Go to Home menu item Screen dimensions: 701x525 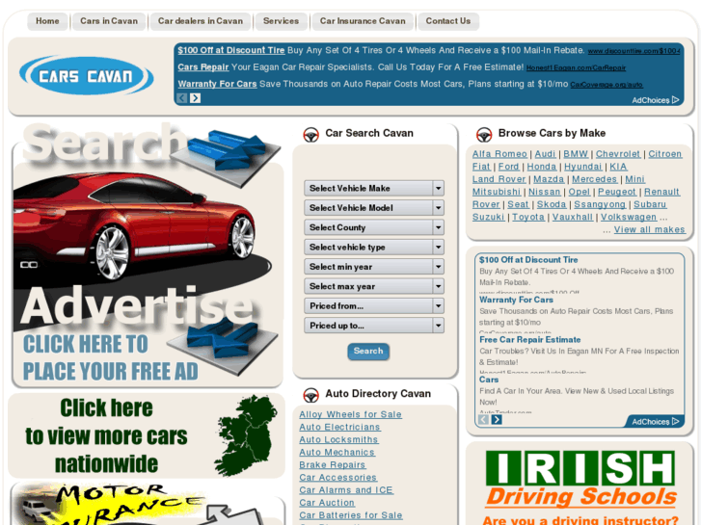click(x=47, y=21)
